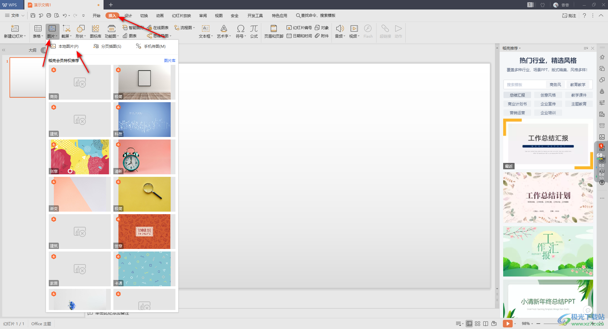
Task: Insert Date and Time (日期和时间)
Action: click(299, 36)
